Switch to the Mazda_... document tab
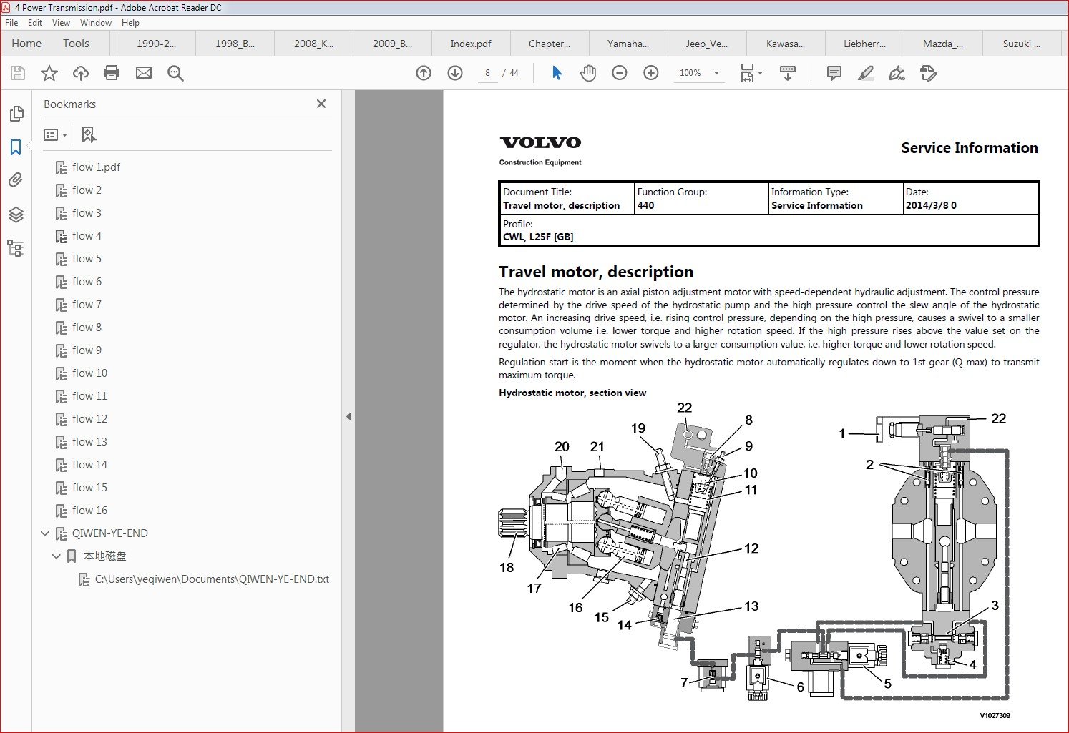This screenshot has width=1069, height=733. click(943, 44)
